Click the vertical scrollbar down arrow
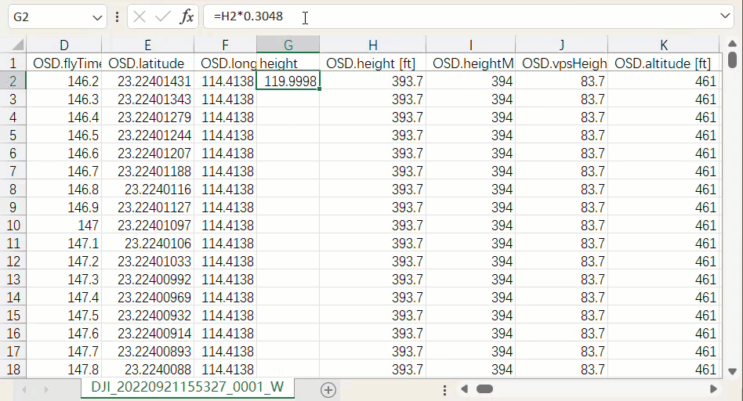 coord(732,370)
